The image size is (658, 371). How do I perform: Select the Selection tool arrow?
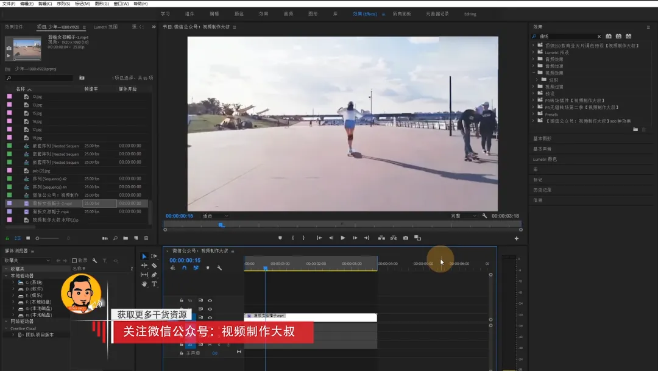tap(144, 256)
